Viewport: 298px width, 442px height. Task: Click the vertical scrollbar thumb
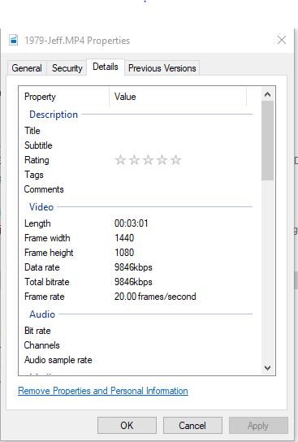[267, 141]
